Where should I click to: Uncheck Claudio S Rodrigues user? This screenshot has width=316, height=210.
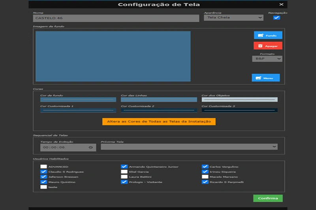(43, 172)
